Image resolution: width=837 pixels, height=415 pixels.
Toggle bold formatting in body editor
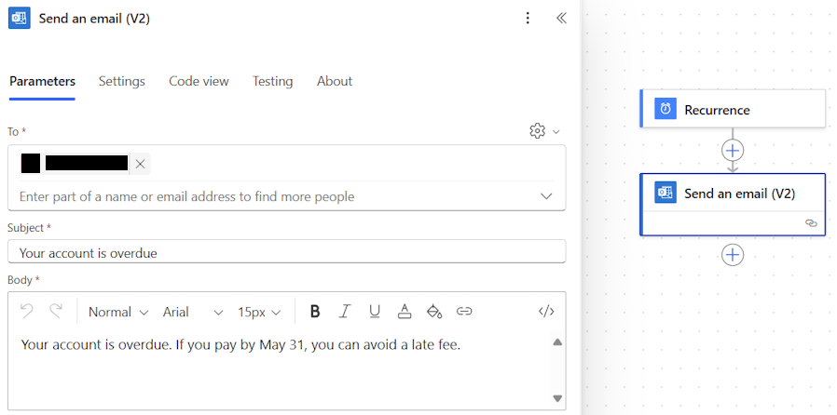315,312
